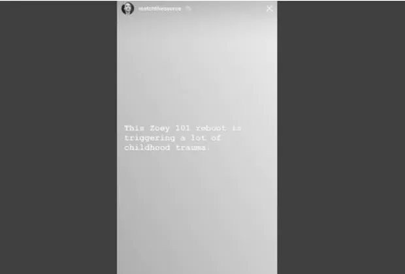Click the word 'Zoey' in the story
The height and width of the screenshot is (274, 405).
pyautogui.click(x=159, y=129)
